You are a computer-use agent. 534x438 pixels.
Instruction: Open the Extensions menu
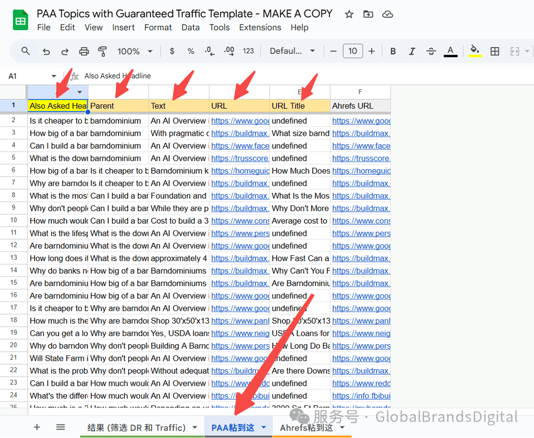point(260,27)
